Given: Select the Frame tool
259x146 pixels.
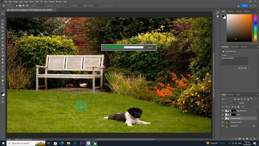Looking at the screenshot, I should coord(2,31).
